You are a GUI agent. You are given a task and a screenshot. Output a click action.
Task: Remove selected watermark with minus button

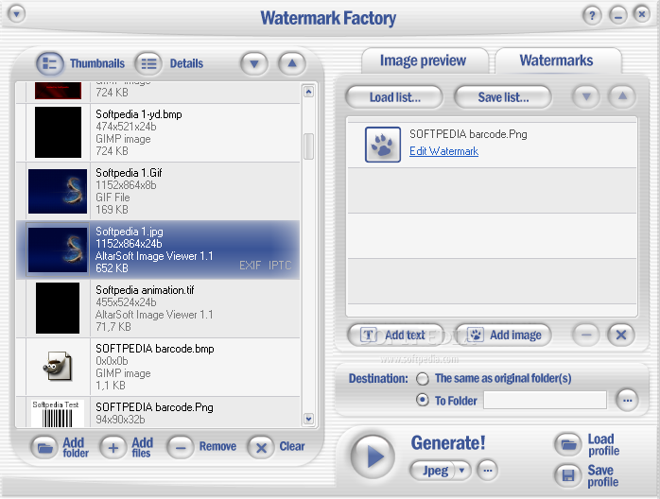(586, 335)
